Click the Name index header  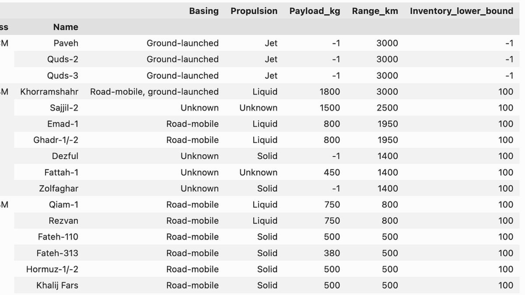click(66, 27)
